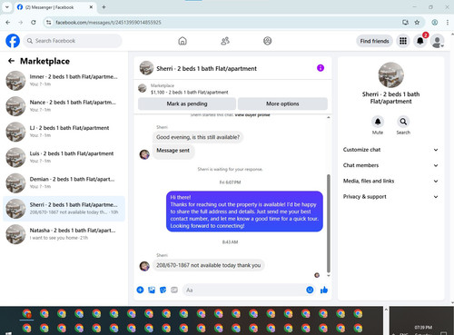Open the Natasha conversation
The height and width of the screenshot is (335, 454).
64,234
